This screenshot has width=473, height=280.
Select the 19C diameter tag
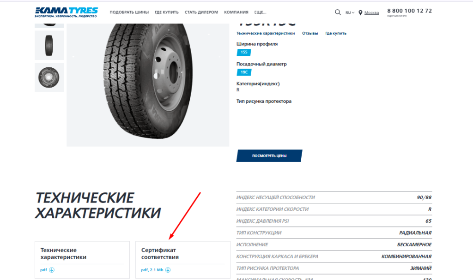pyautogui.click(x=244, y=72)
